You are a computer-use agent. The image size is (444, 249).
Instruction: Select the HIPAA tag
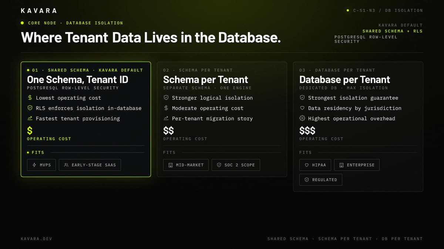pyautogui.click(x=315, y=165)
